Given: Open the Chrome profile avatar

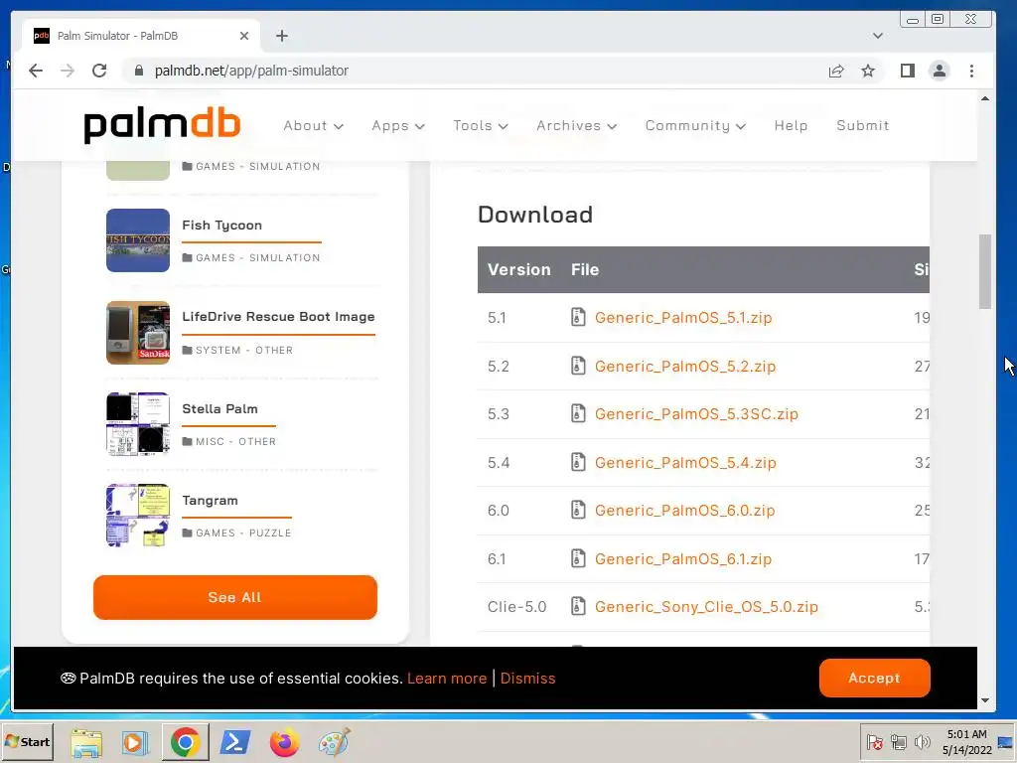Looking at the screenshot, I should [x=940, y=71].
